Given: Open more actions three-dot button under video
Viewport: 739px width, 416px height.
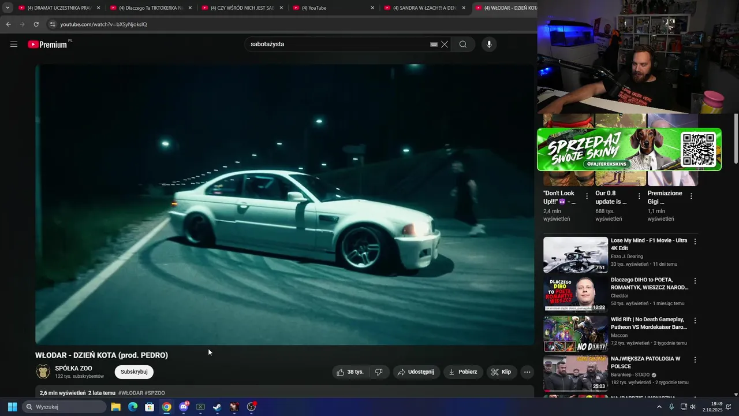Looking at the screenshot, I should [527, 372].
